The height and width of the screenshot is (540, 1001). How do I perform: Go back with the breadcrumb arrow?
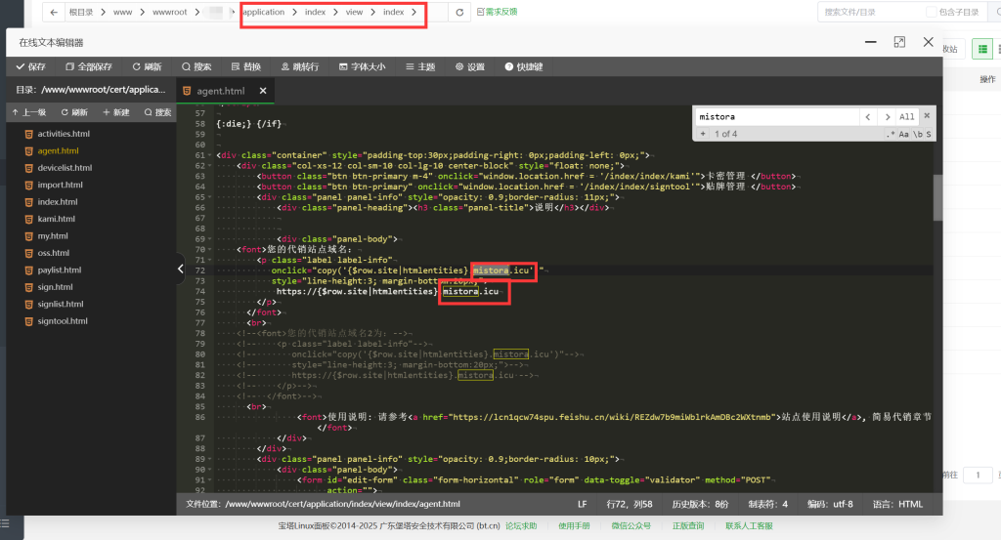coord(54,12)
